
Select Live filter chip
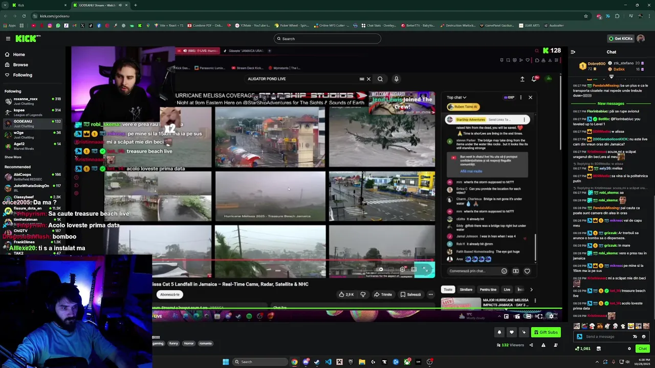pyautogui.click(x=507, y=289)
